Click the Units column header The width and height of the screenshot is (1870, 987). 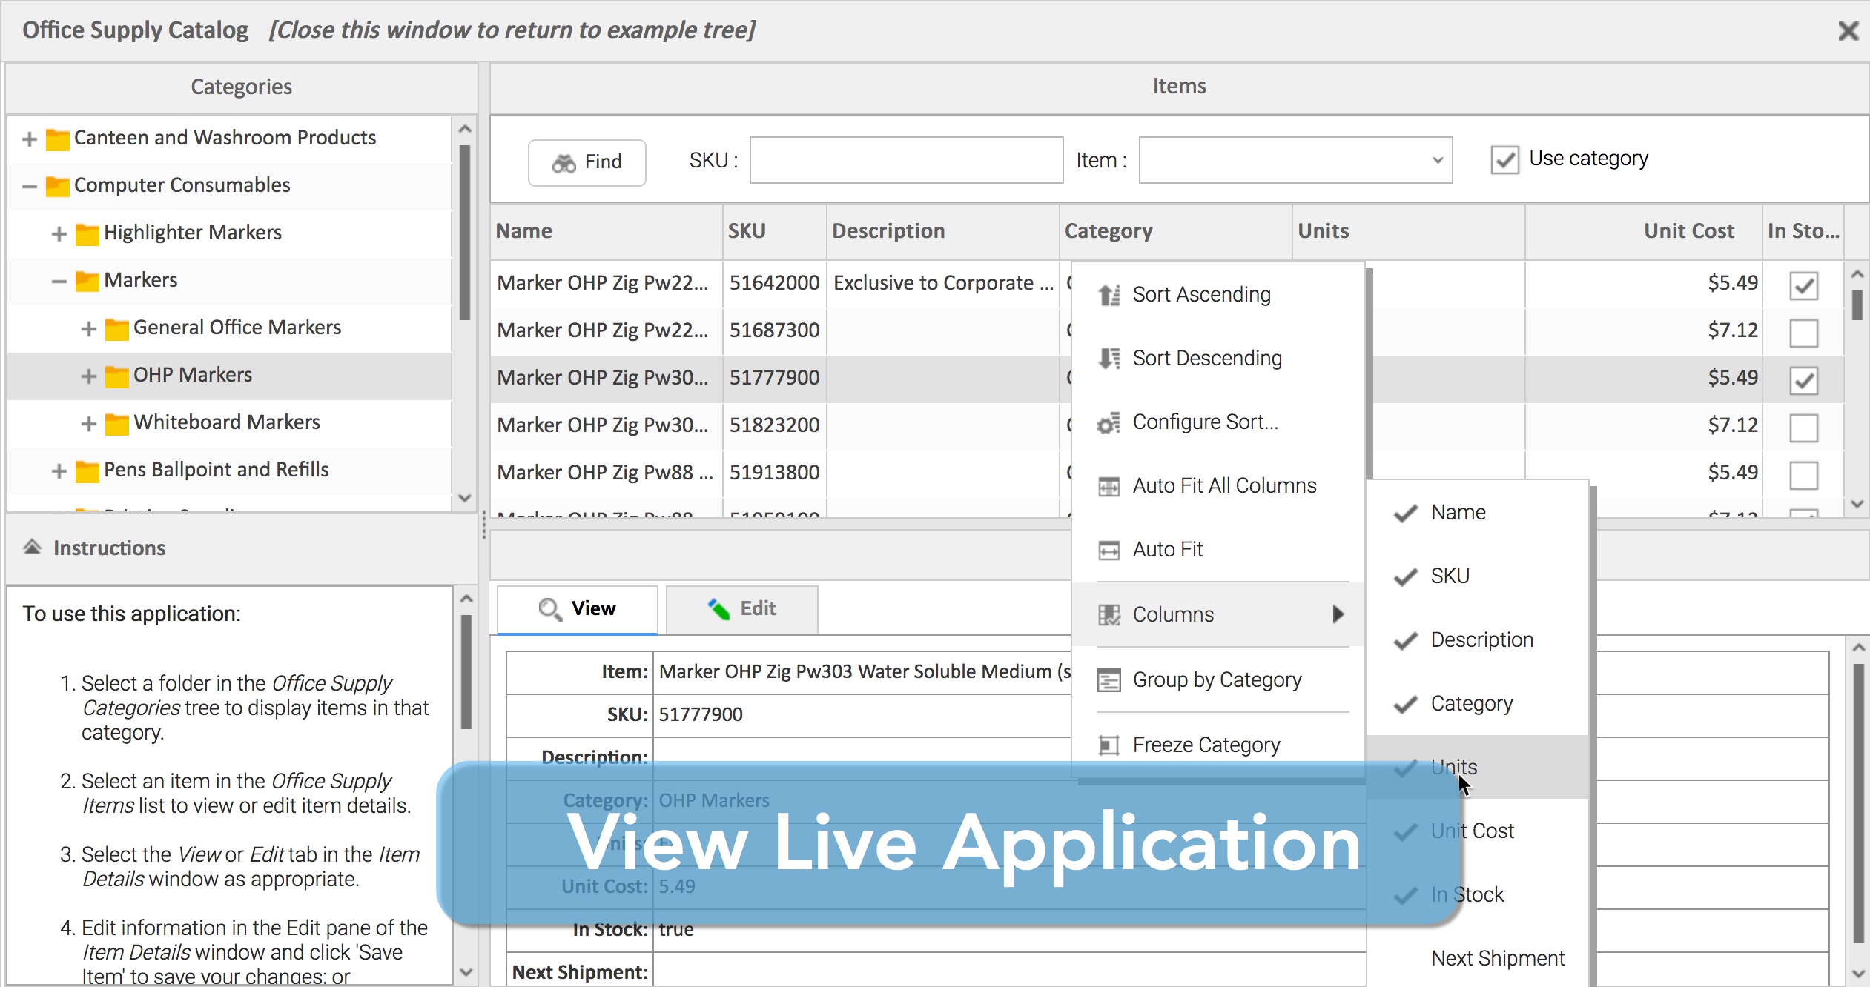1408,231
